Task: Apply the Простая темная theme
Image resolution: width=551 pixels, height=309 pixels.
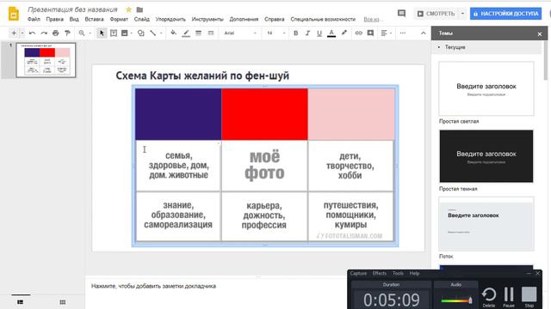Action: 486,156
